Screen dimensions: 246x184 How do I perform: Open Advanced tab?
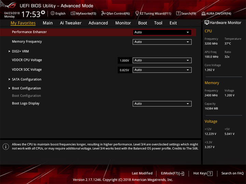pyautogui.click(x=98, y=23)
